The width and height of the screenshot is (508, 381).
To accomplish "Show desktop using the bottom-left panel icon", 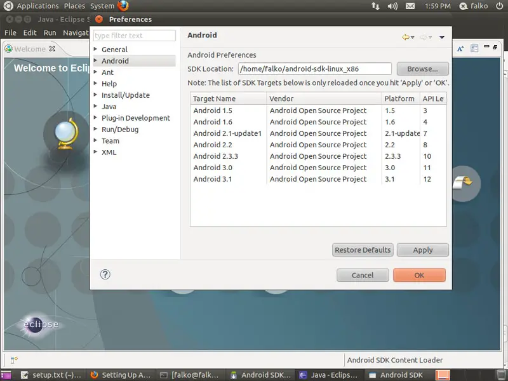I will [6, 375].
